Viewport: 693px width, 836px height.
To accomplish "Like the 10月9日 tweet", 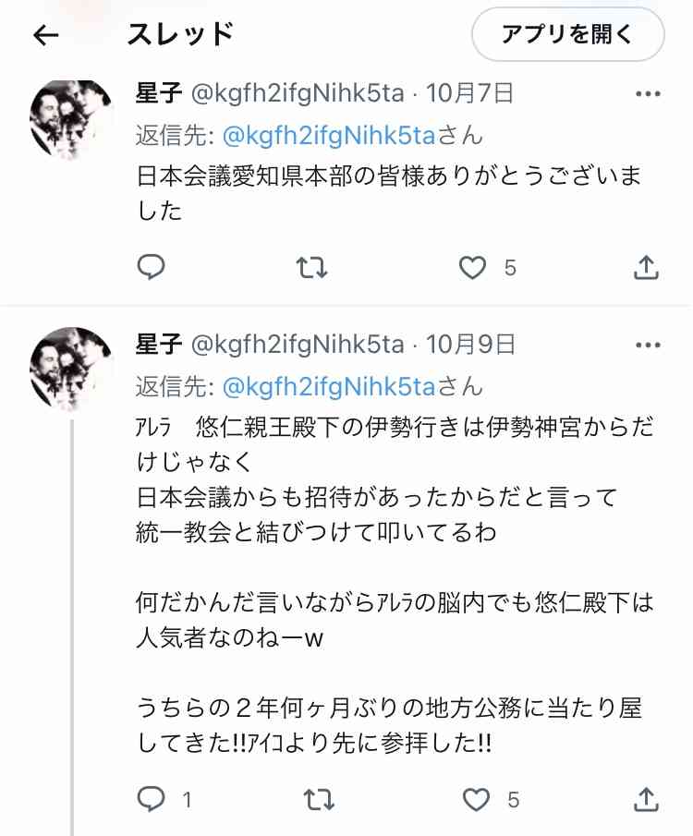I will 476,800.
